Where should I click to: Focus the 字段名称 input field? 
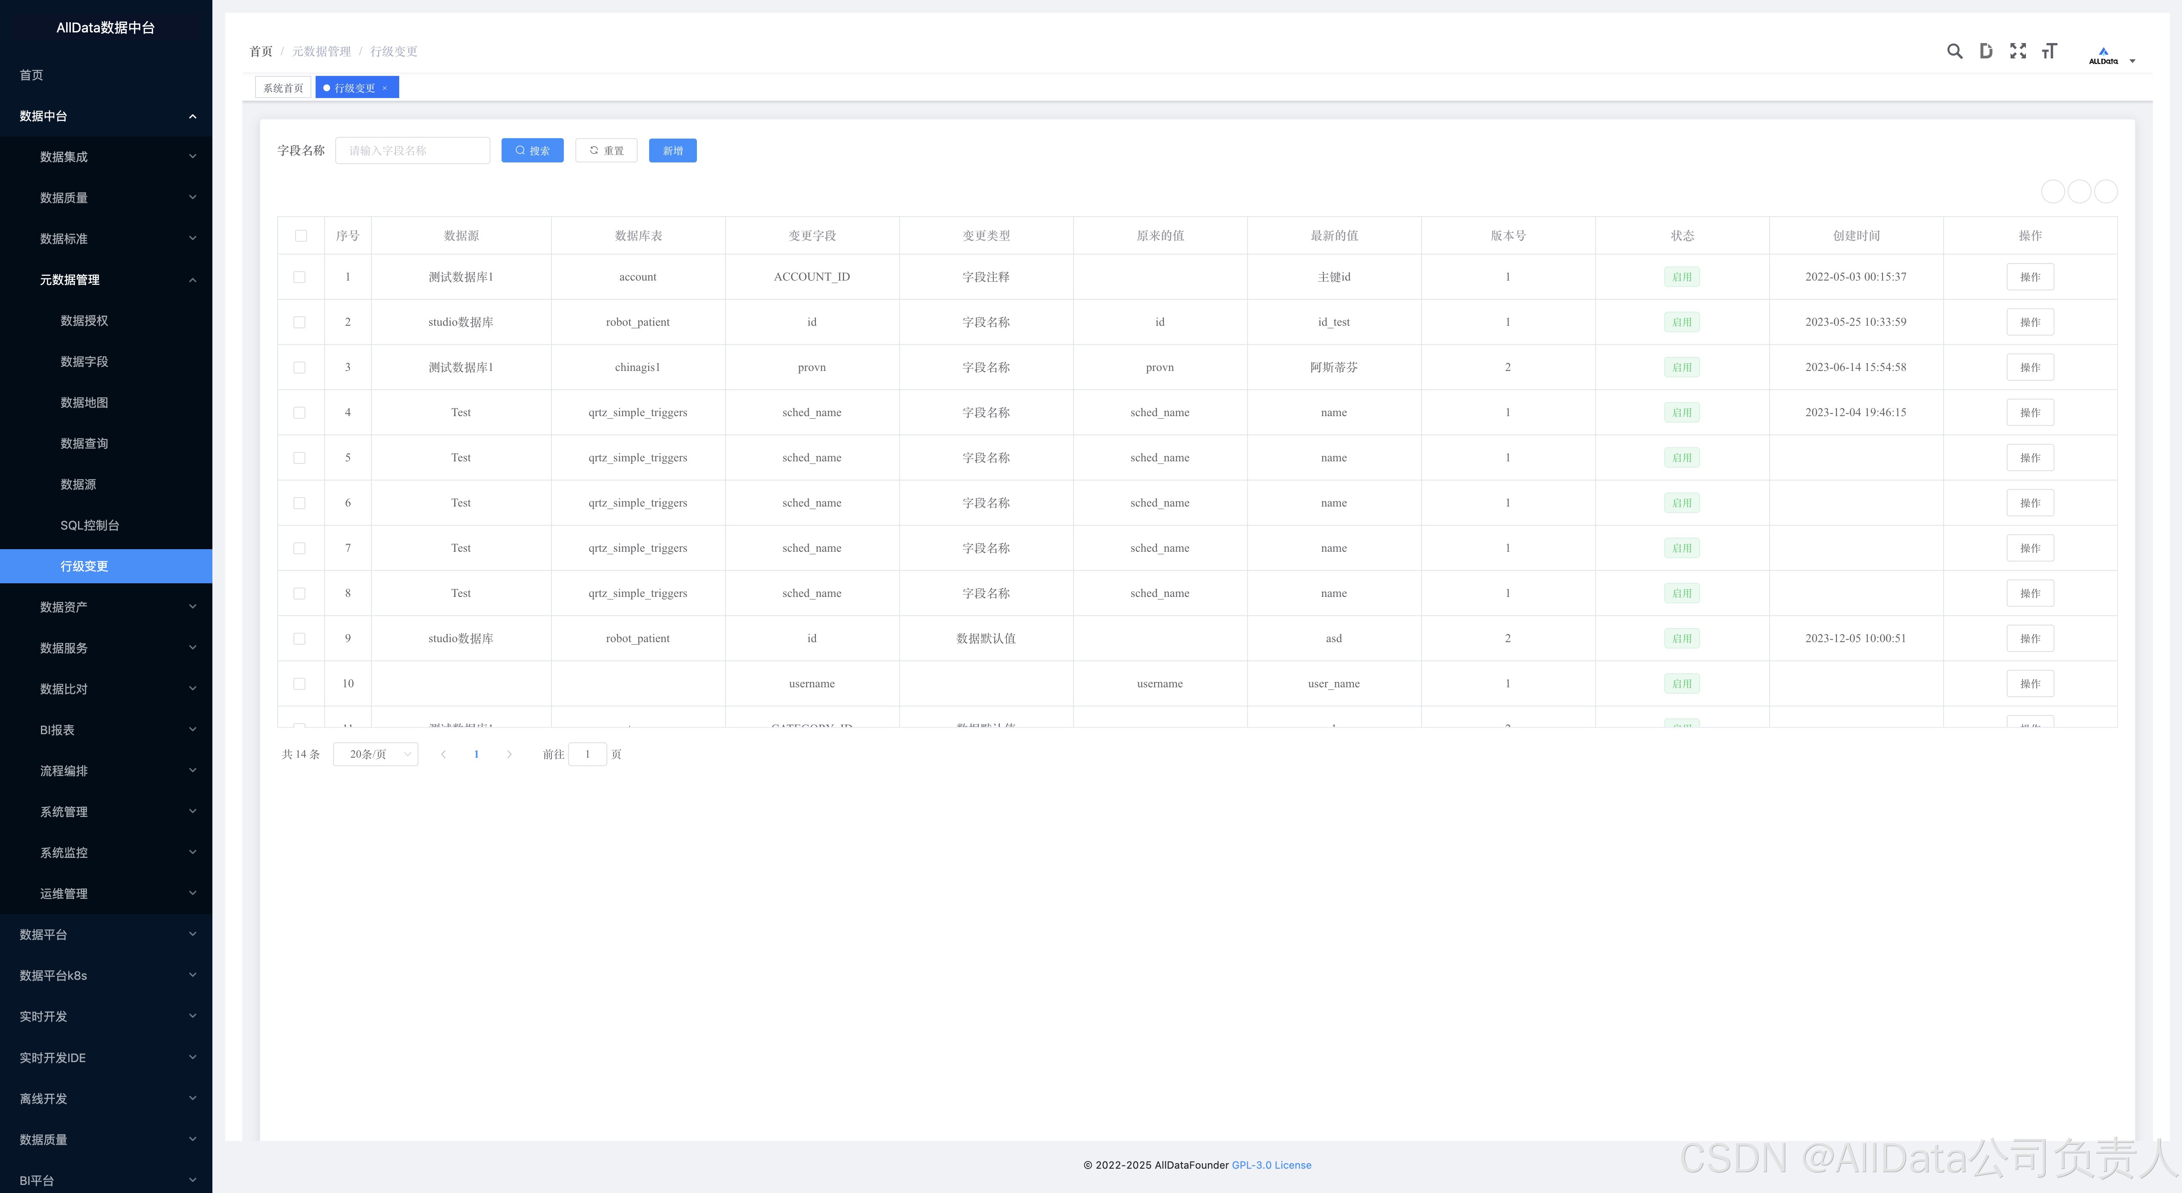pos(412,151)
